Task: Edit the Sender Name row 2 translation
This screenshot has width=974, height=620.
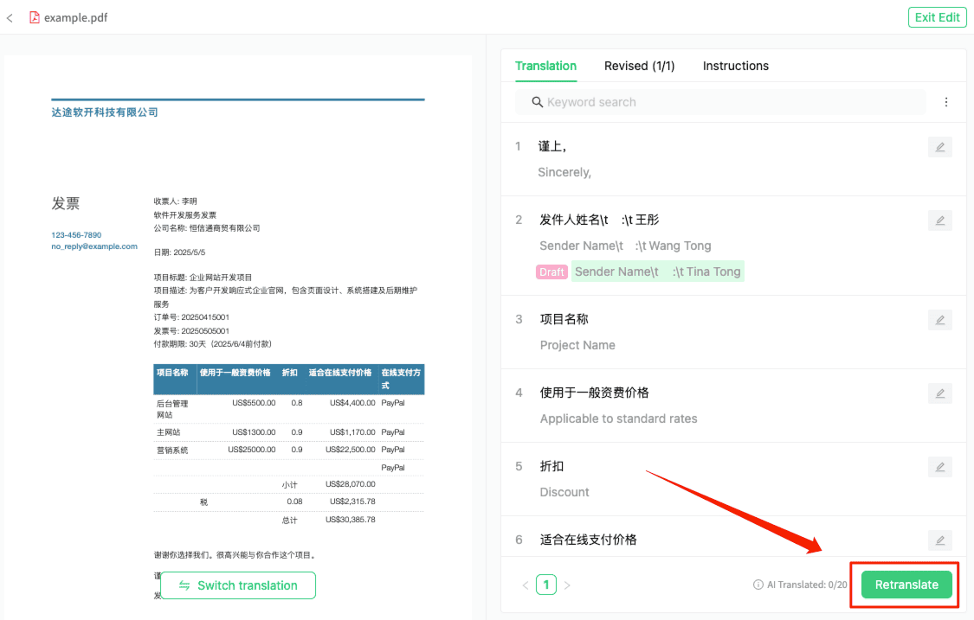Action: pos(939,221)
